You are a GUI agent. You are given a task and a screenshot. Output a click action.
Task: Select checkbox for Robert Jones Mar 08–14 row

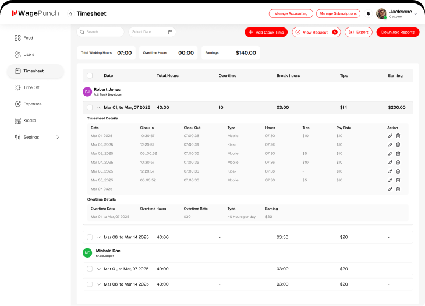pos(90,237)
